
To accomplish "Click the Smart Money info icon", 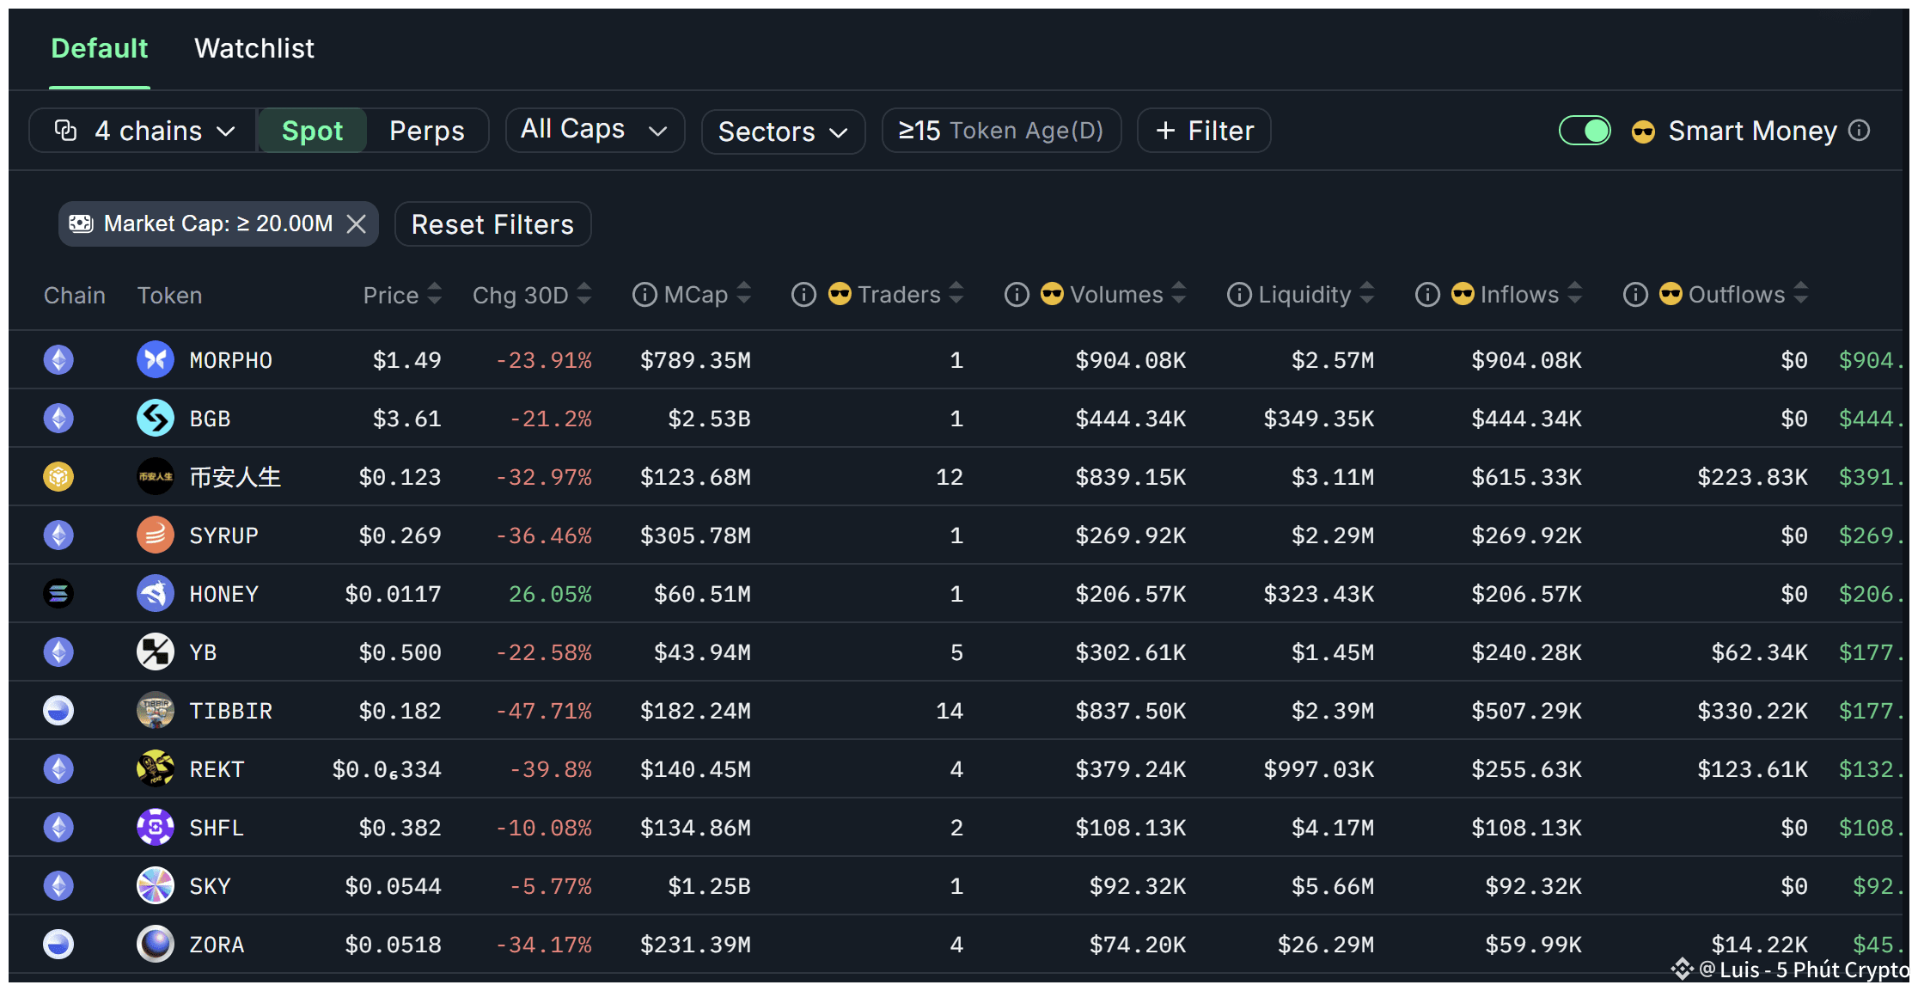I will click(x=1859, y=131).
